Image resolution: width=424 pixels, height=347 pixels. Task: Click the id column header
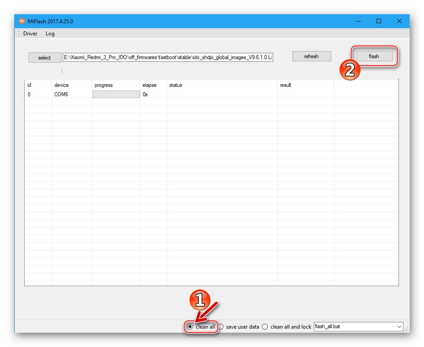[38, 85]
